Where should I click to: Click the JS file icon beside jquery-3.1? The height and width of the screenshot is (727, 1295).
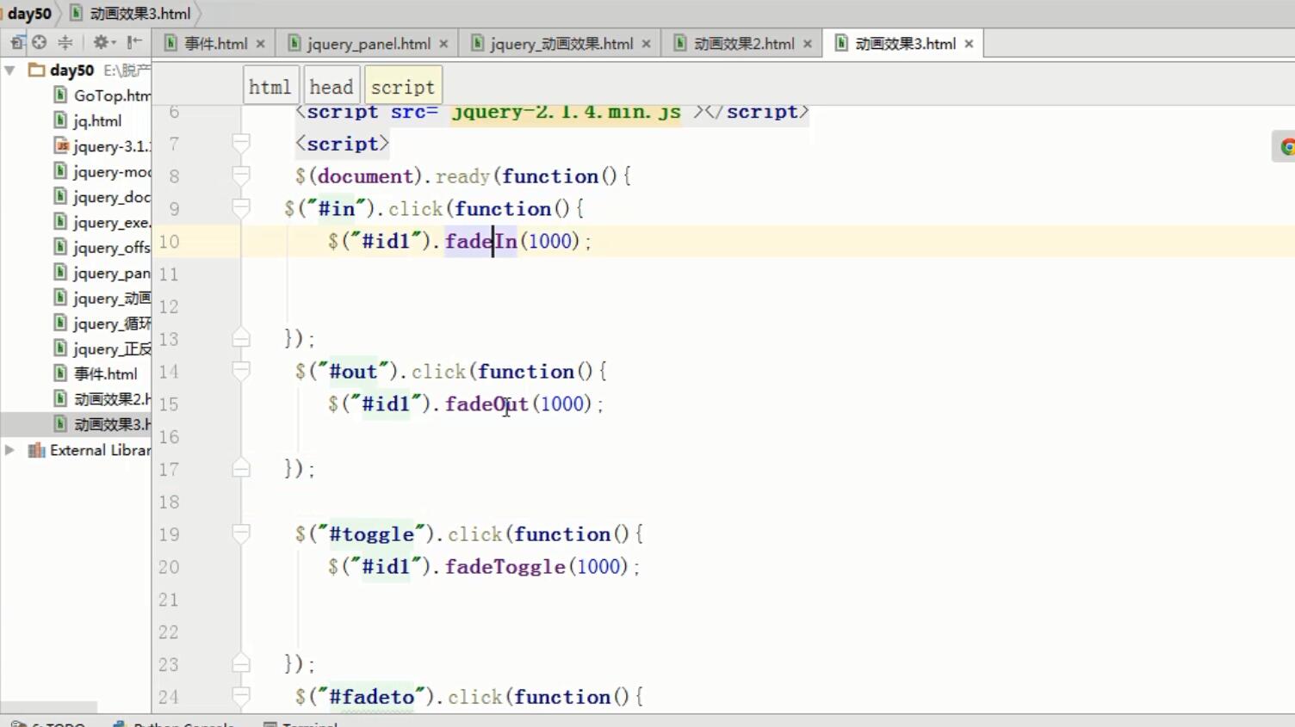(61, 145)
